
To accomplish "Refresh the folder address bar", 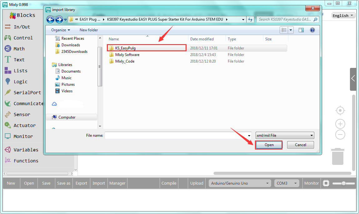I will point(250,19).
